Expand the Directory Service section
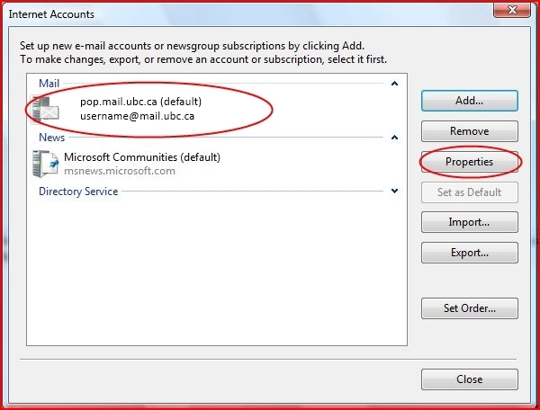The image size is (540, 410). [394, 191]
